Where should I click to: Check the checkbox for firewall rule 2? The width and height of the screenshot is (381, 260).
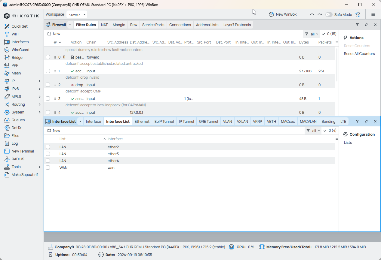(48, 85)
